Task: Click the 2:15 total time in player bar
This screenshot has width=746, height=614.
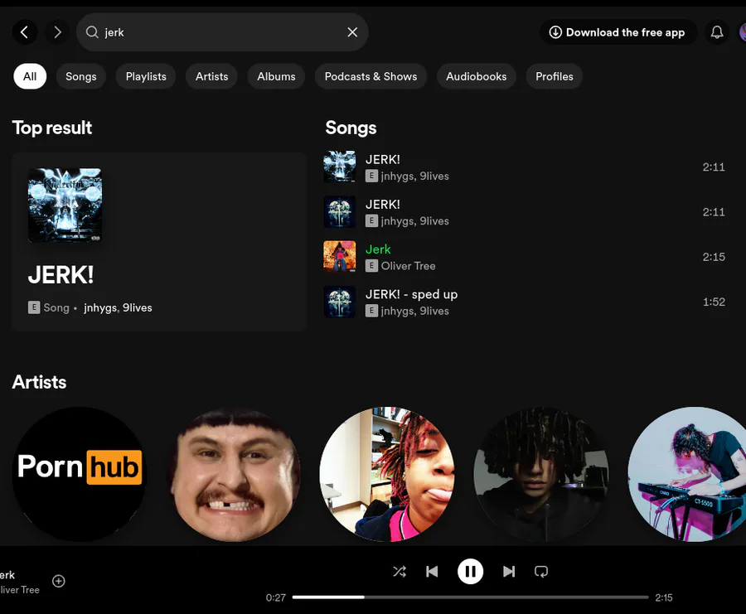Action: [x=664, y=597]
